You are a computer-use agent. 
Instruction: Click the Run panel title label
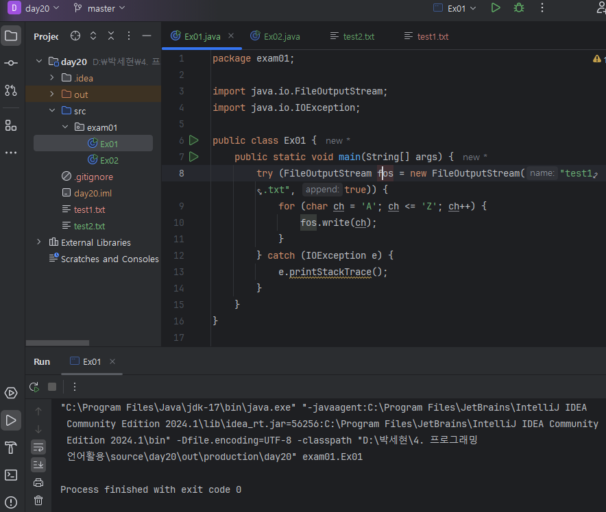pos(42,362)
